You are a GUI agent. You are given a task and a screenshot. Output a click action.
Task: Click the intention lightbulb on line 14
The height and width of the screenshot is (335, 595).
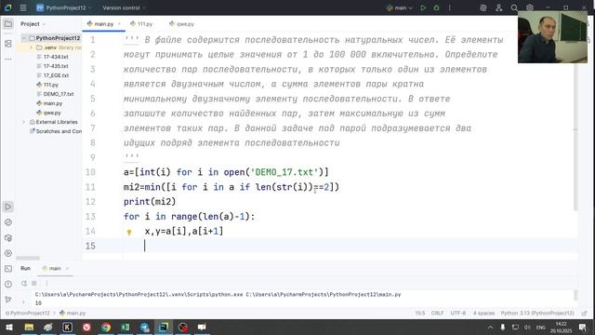click(x=129, y=232)
